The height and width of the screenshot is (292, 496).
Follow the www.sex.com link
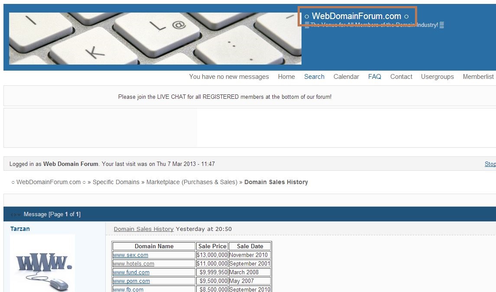(x=131, y=255)
